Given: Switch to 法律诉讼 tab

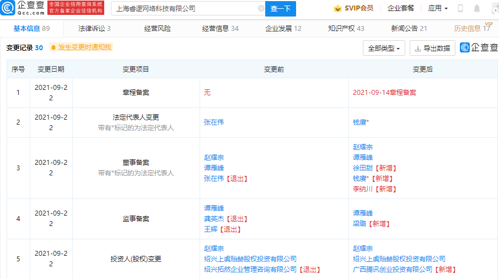Looking at the screenshot, I should point(94,28).
